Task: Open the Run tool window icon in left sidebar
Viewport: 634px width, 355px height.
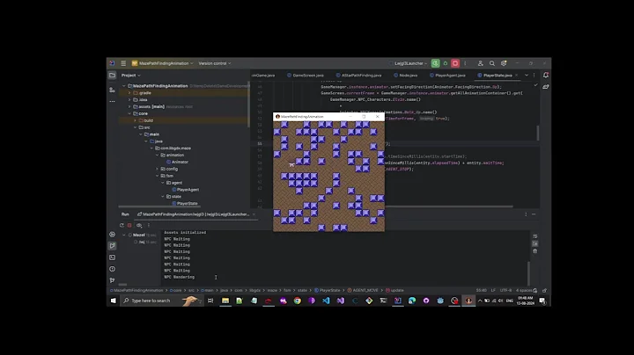Action: click(112, 246)
